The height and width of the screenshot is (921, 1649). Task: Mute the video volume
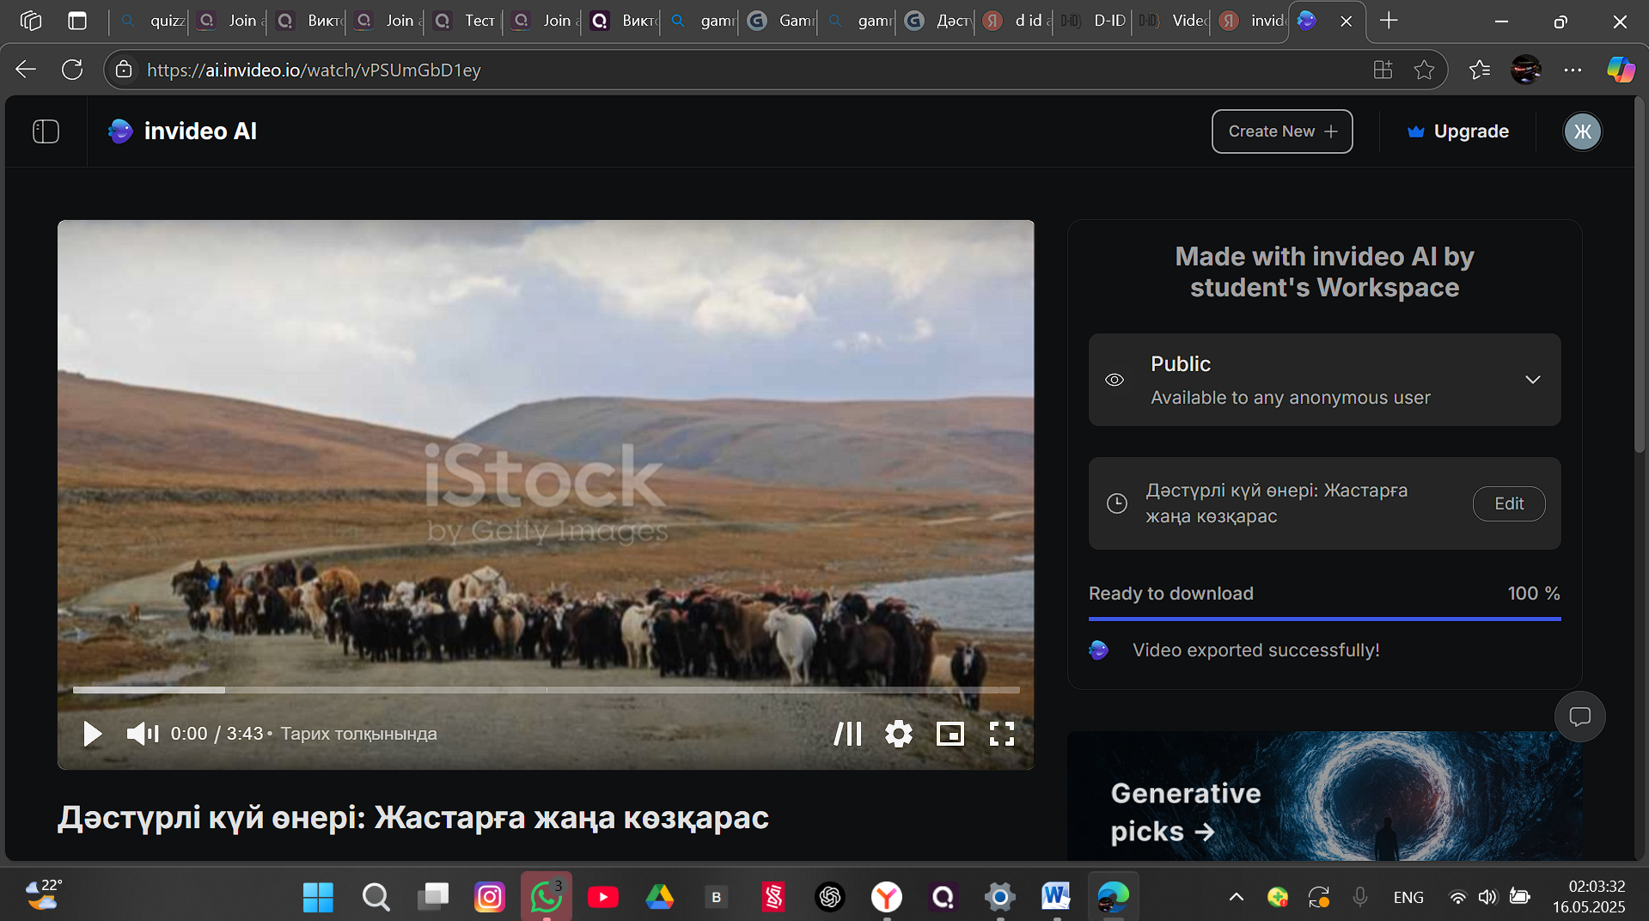[143, 734]
